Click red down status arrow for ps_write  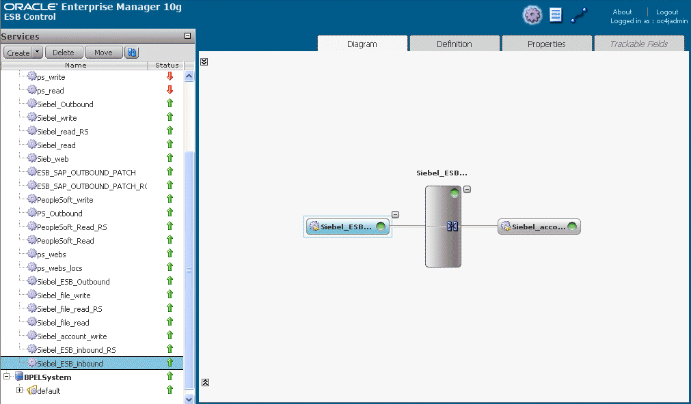170,76
